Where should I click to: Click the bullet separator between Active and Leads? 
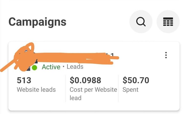pyautogui.click(x=64, y=67)
